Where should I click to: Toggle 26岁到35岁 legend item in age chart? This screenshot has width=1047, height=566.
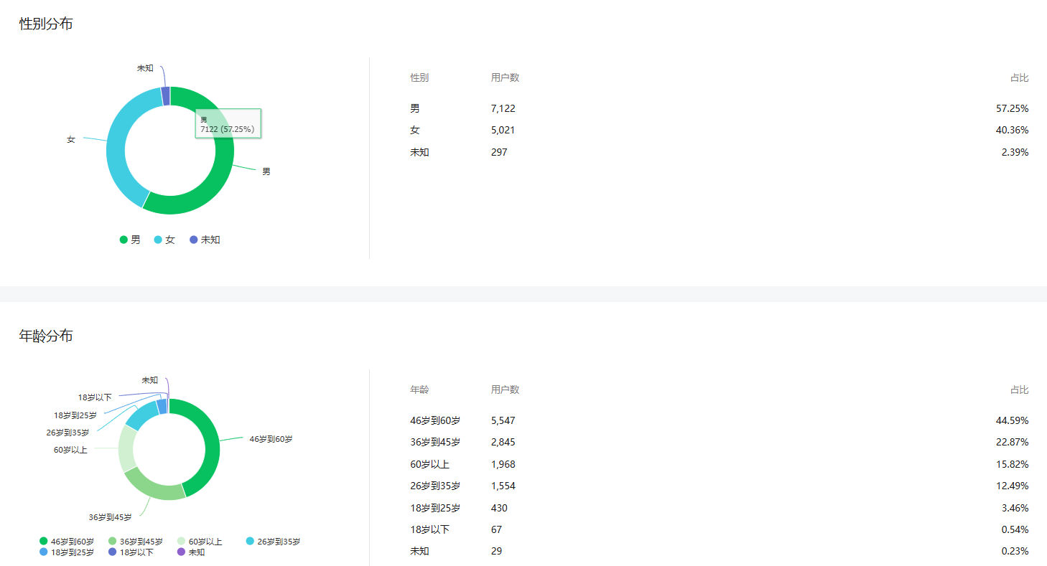point(273,542)
